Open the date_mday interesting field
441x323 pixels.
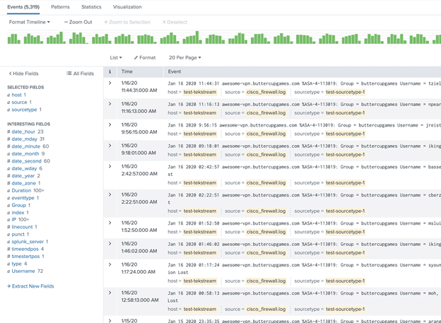point(24,139)
